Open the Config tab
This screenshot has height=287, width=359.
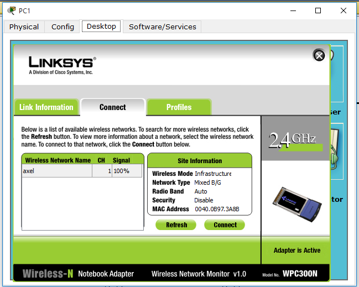(x=63, y=27)
